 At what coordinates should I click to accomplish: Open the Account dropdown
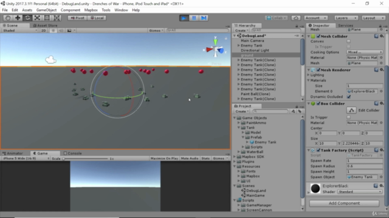coord(315,18)
